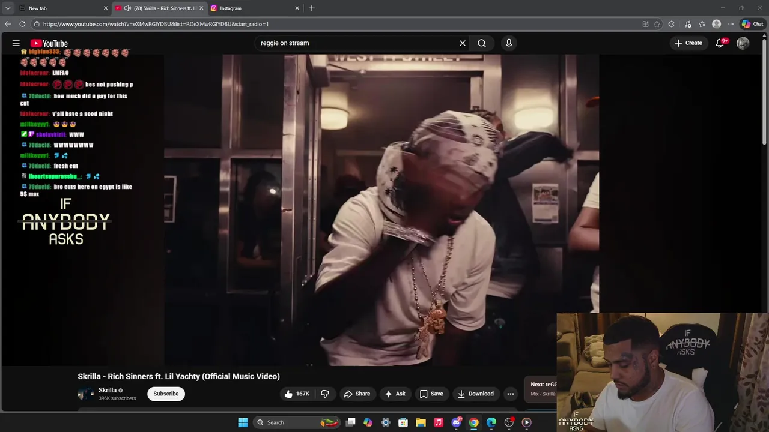769x432 pixels.
Task: Switch to Chrome on the taskbar
Action: tap(474, 422)
